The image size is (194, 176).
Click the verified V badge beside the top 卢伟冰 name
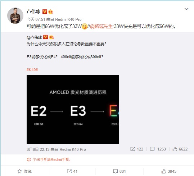[x=45, y=12]
